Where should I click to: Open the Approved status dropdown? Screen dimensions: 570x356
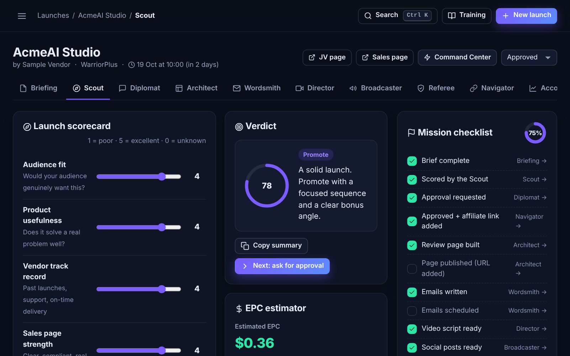(x=529, y=58)
